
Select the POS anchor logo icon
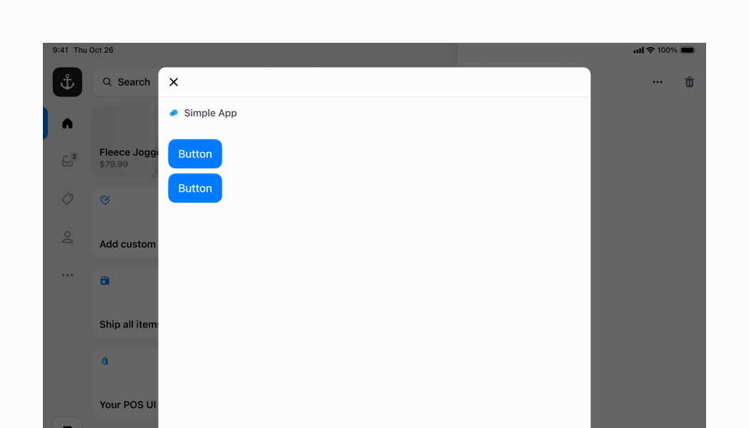coord(66,81)
